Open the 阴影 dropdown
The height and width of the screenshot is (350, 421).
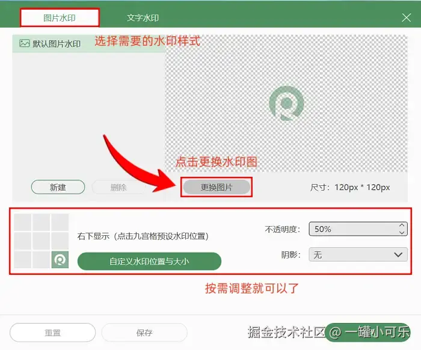coord(358,254)
